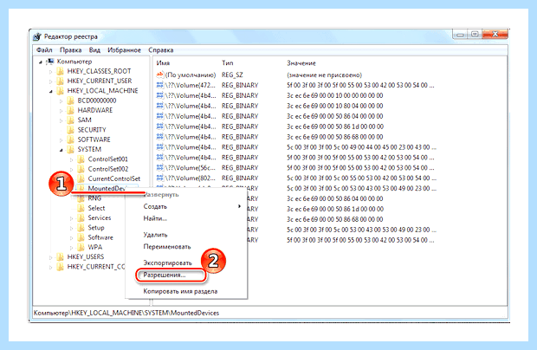Click the ControlSet002 folder icon
Viewport: 537px width, 350px height.
click(81, 169)
